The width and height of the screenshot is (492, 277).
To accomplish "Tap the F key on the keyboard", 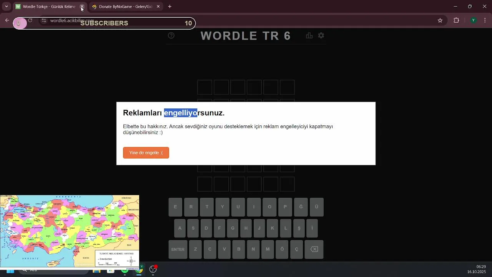I will coord(219,228).
